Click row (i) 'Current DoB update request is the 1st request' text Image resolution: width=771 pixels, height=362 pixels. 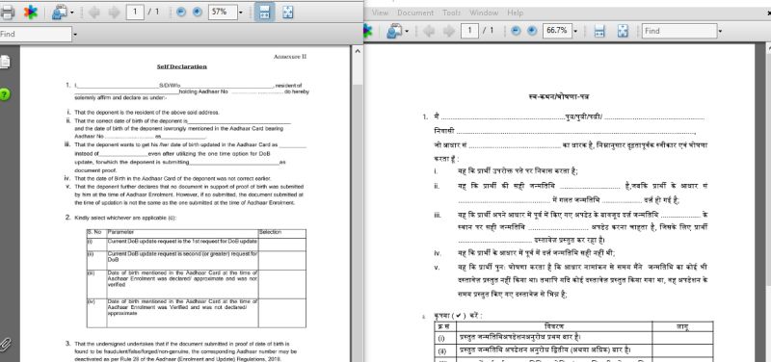tap(182, 242)
